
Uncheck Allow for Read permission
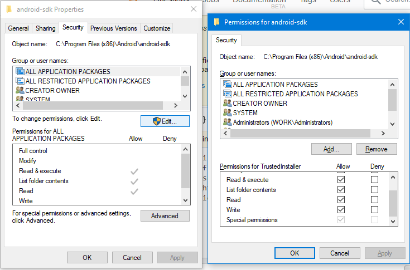pos(341,200)
